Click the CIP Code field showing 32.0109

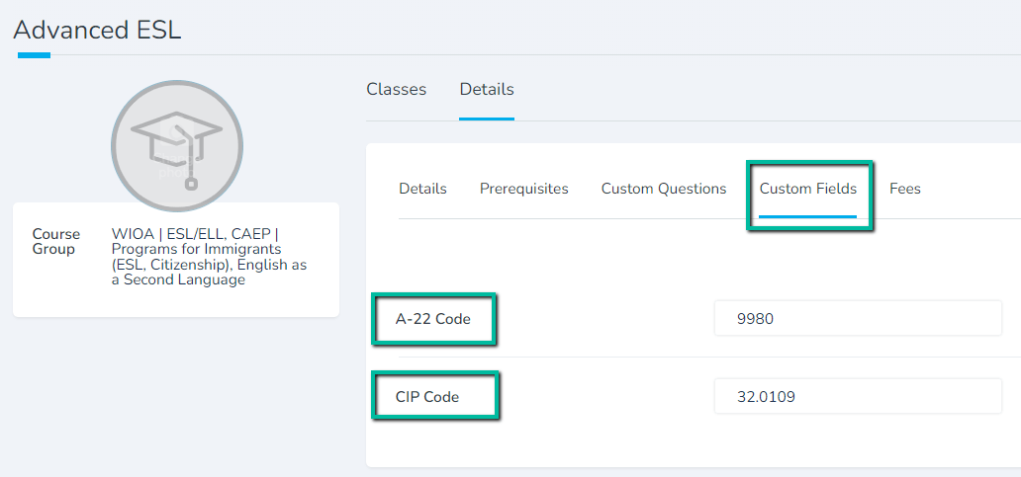[x=857, y=397]
